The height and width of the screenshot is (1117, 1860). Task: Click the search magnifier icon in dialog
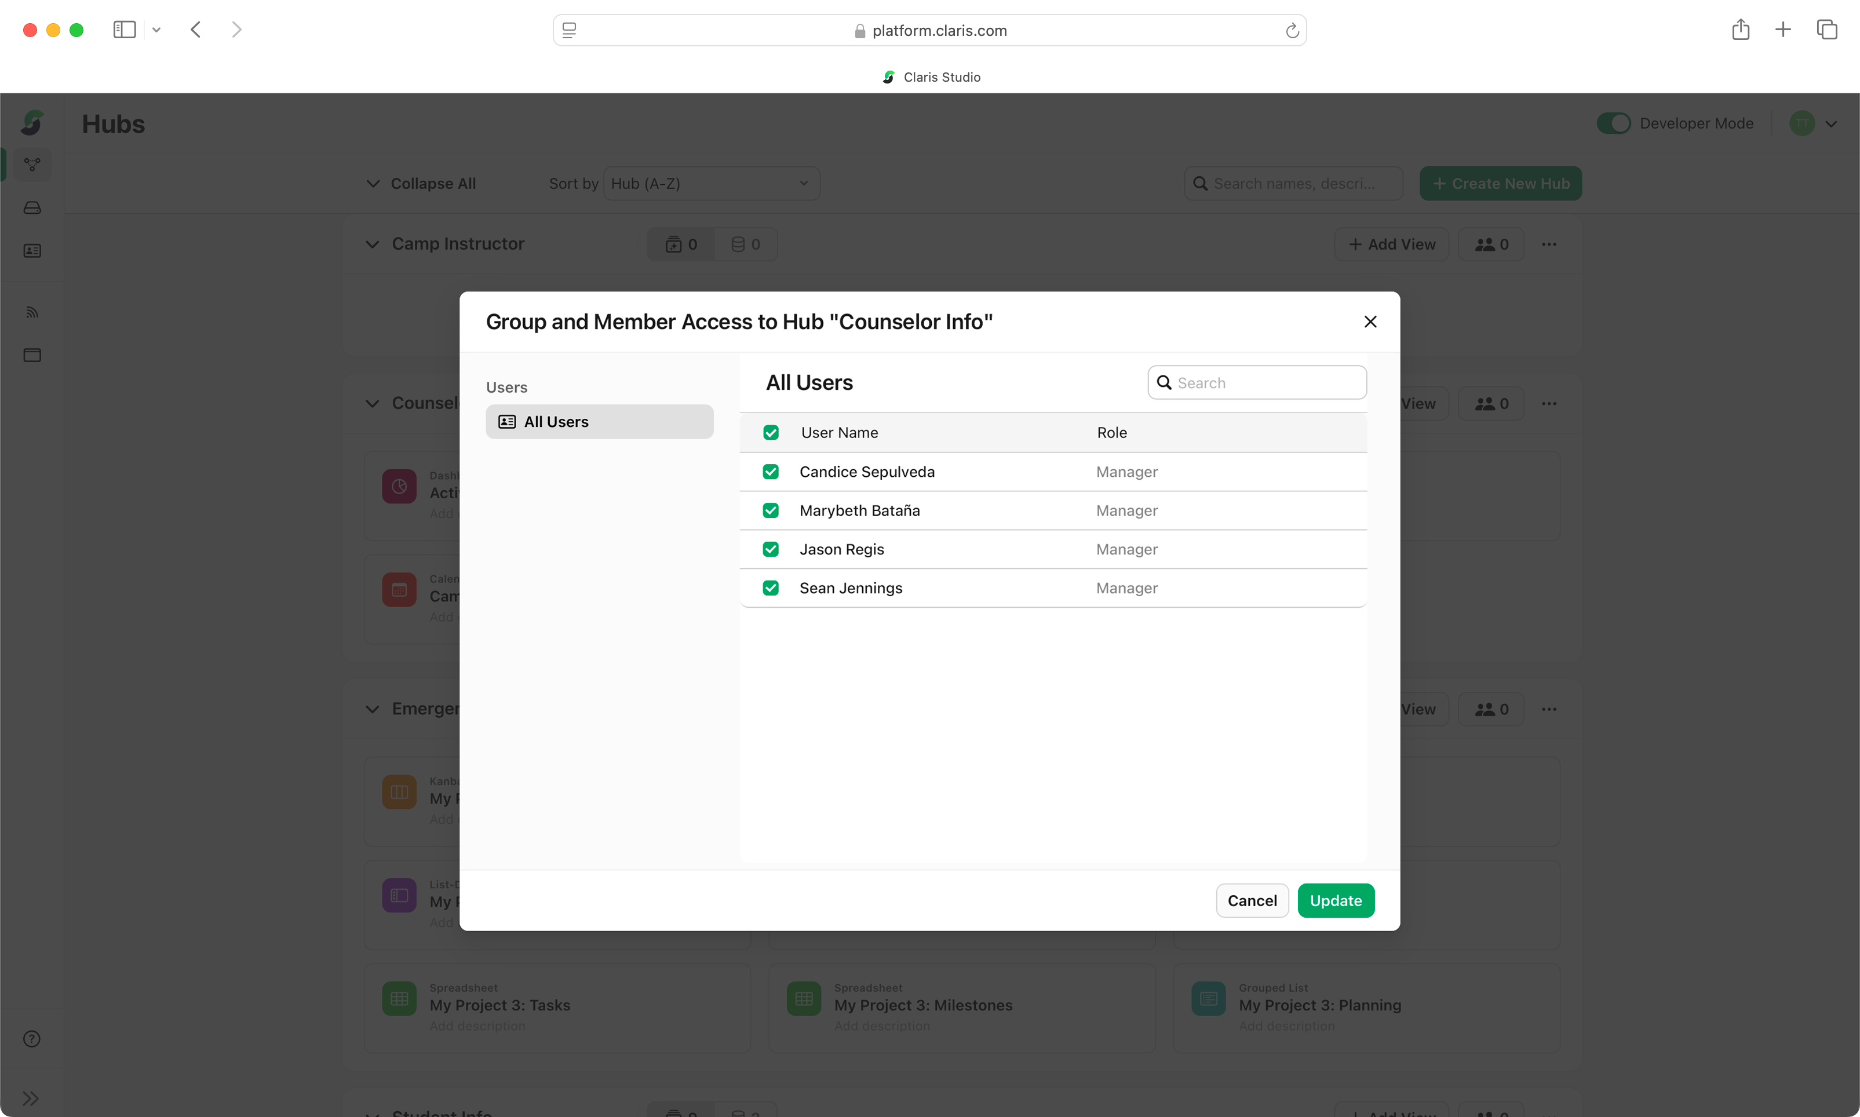(1164, 382)
